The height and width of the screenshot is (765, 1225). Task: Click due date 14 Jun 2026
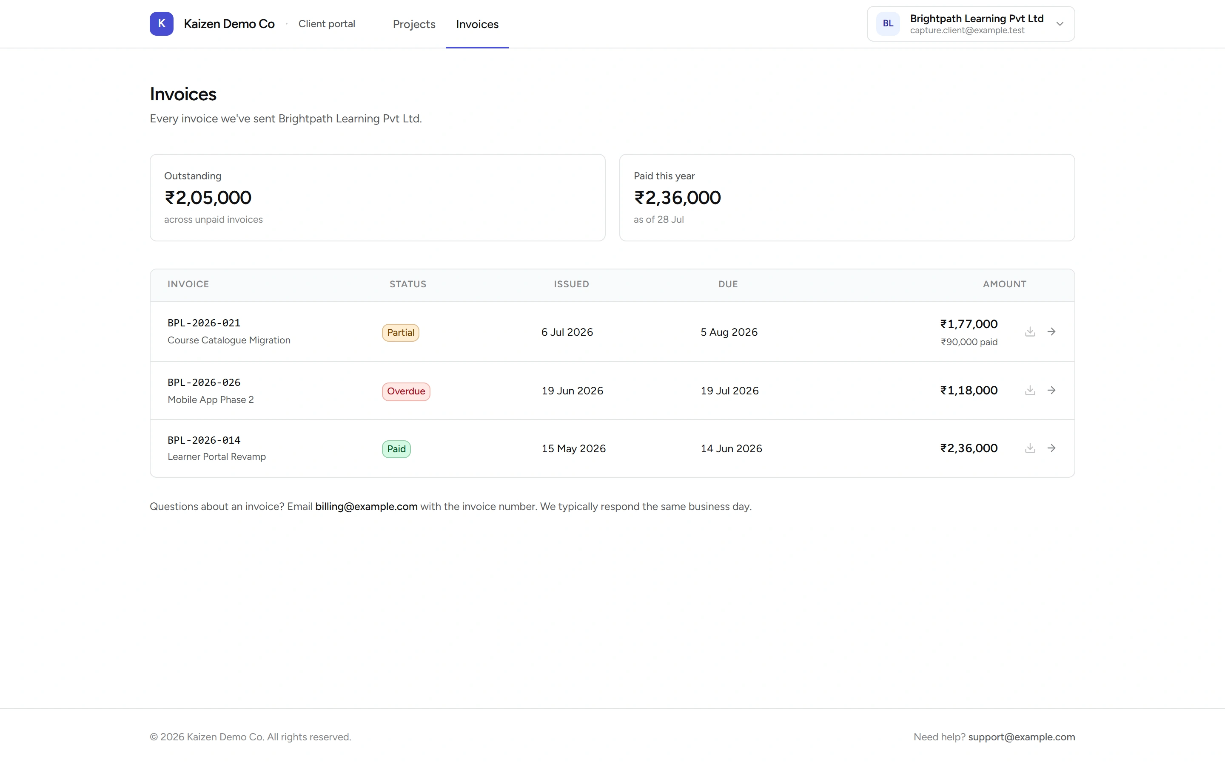pos(731,449)
